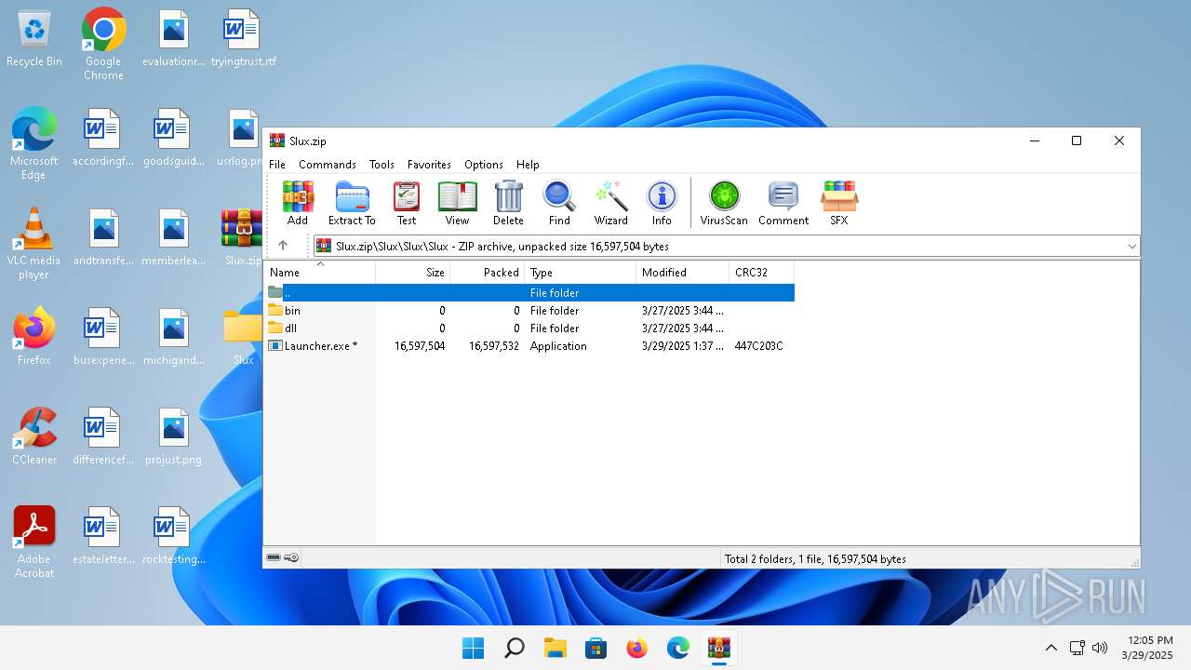Switch to WinRAR in the taskbar
1191x670 pixels.
coord(718,648)
